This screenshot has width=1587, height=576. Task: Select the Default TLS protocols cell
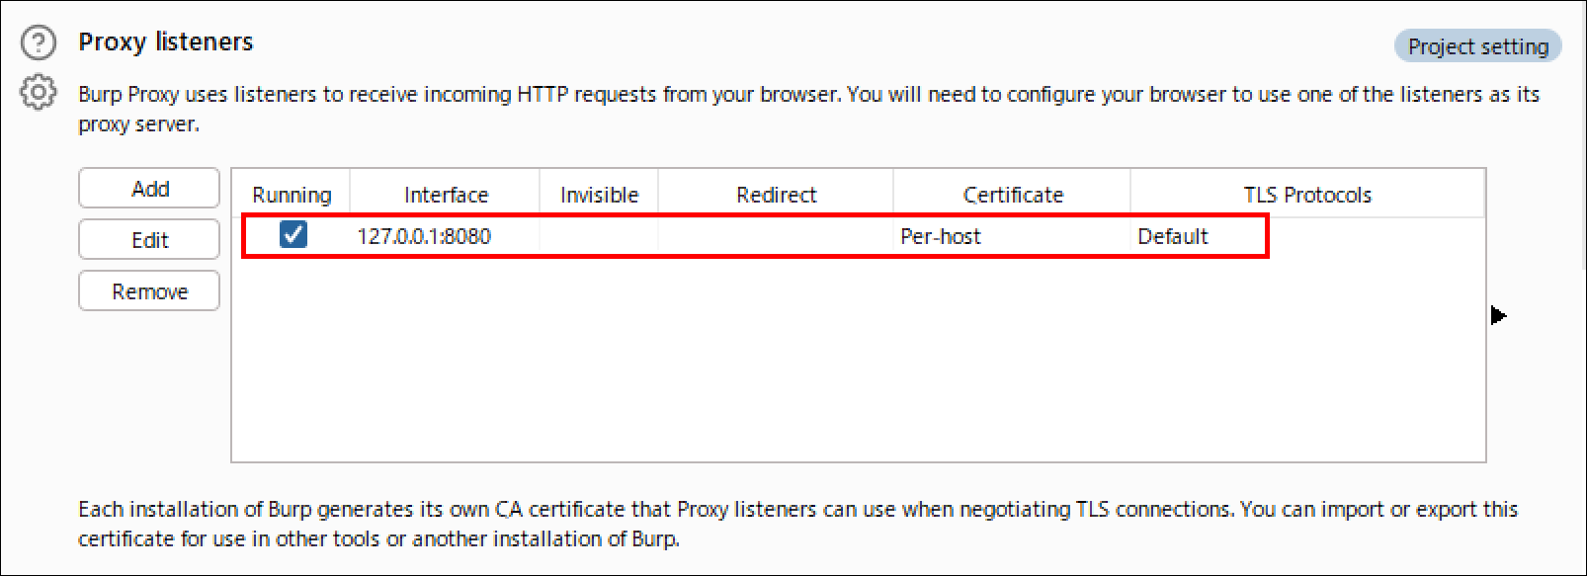click(1198, 236)
